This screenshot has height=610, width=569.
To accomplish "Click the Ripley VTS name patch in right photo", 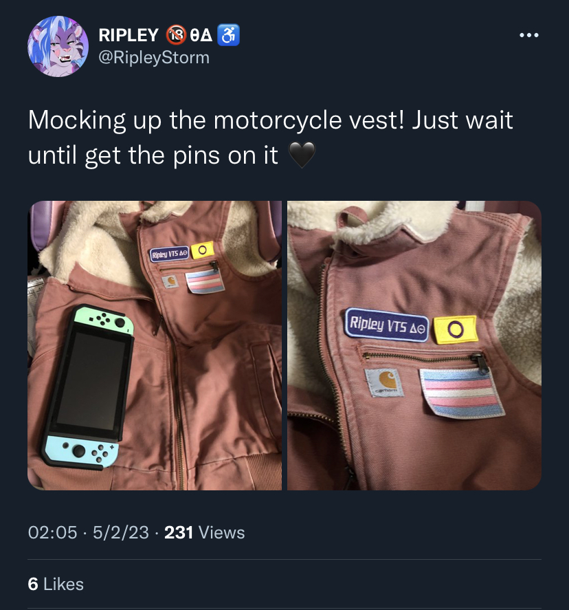I will (x=387, y=325).
